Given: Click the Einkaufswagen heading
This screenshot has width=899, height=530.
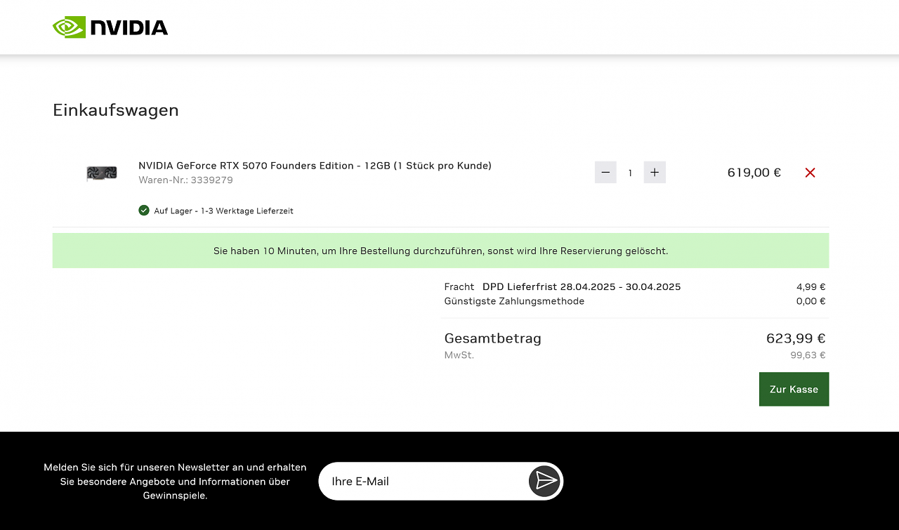Looking at the screenshot, I should (116, 110).
